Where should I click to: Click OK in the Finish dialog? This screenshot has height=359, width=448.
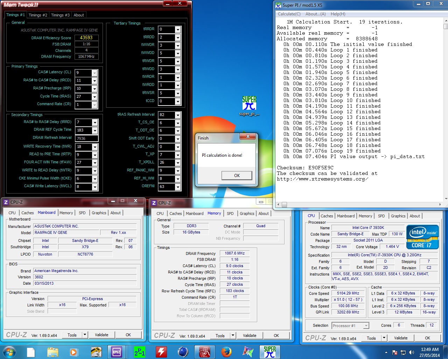237,175
